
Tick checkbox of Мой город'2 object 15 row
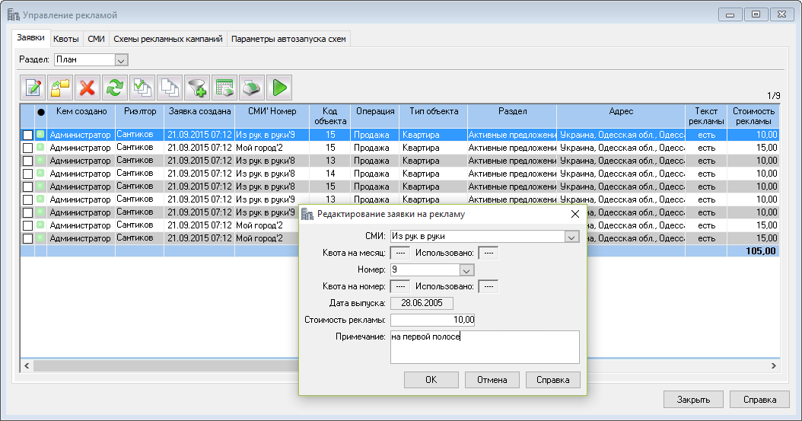27,148
